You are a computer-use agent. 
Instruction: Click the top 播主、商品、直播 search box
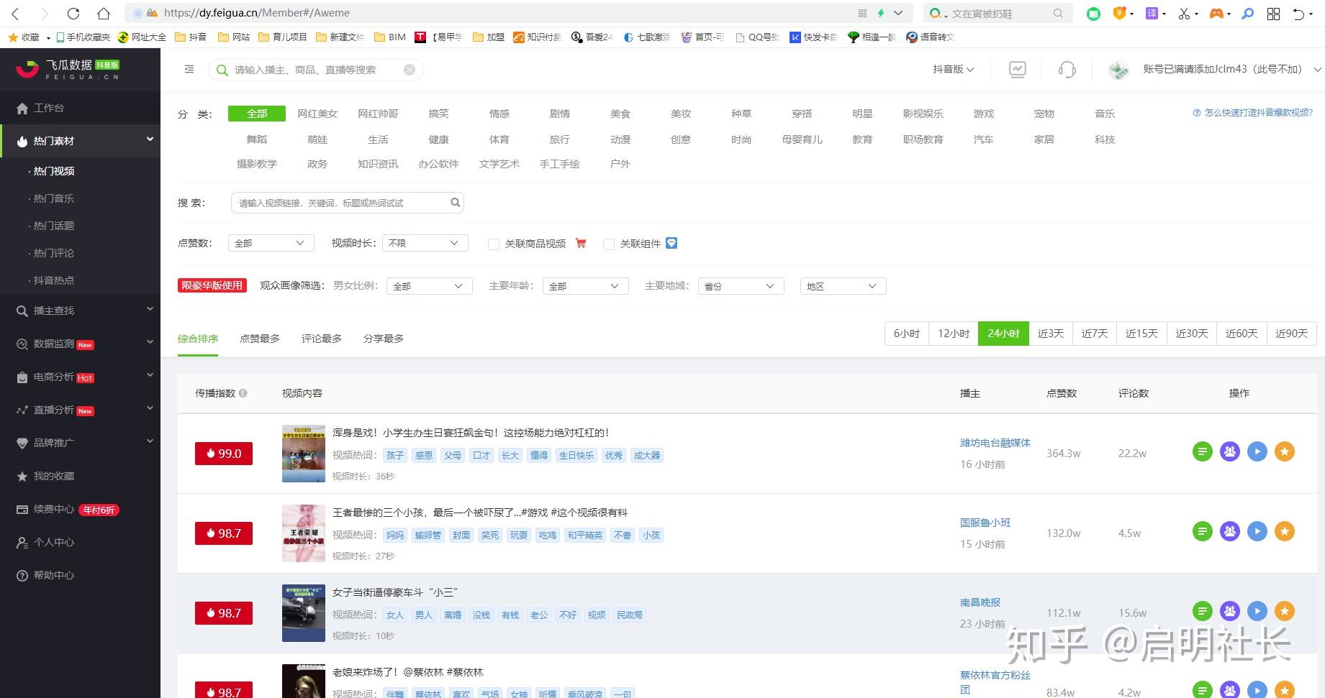316,70
